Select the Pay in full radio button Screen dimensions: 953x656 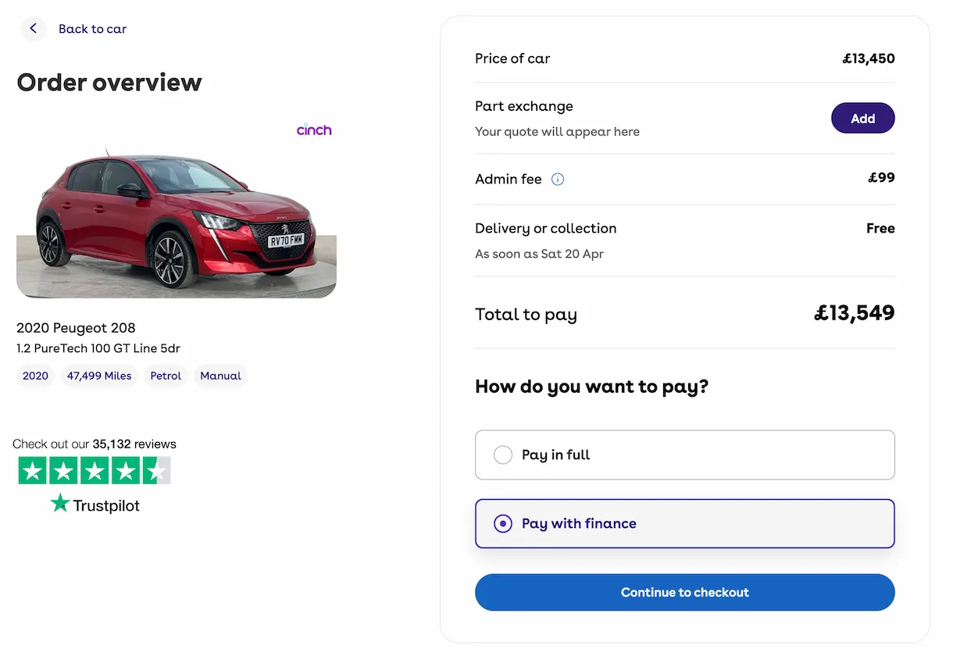point(503,455)
